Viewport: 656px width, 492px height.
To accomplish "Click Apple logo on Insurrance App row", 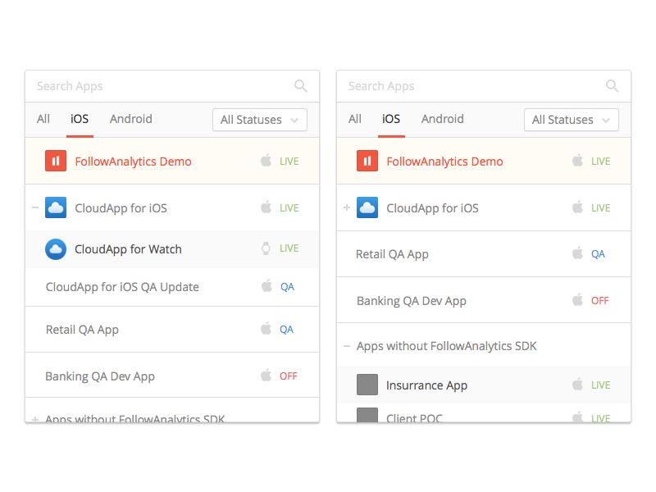I will pyautogui.click(x=578, y=384).
